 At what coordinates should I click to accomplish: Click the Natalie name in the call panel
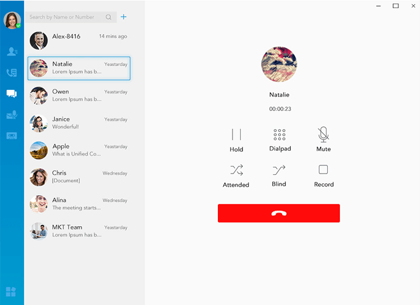click(x=279, y=95)
